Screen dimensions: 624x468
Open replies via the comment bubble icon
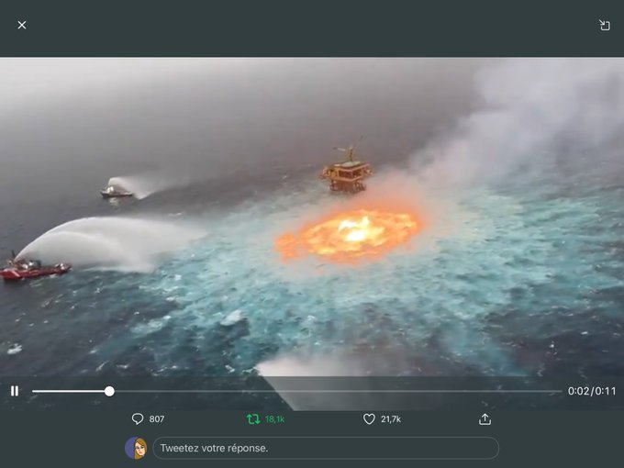138,418
